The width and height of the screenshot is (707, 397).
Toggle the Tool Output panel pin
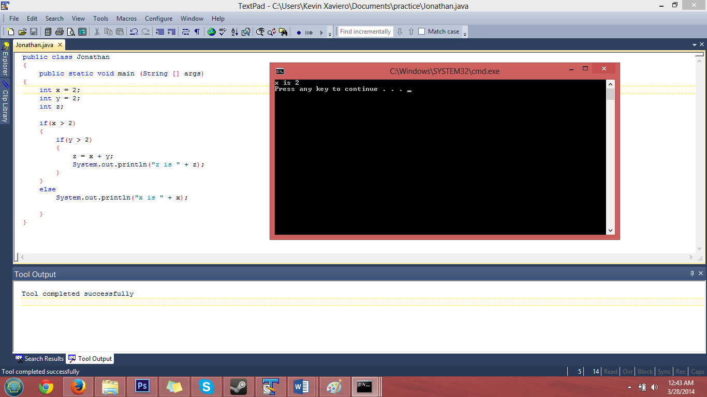click(693, 273)
